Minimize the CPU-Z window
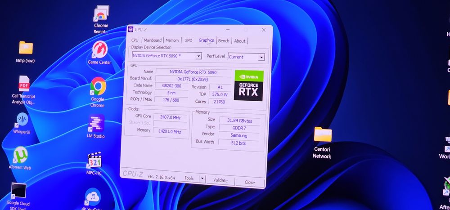Screen dimensions: 450x210 (x=228, y=29)
